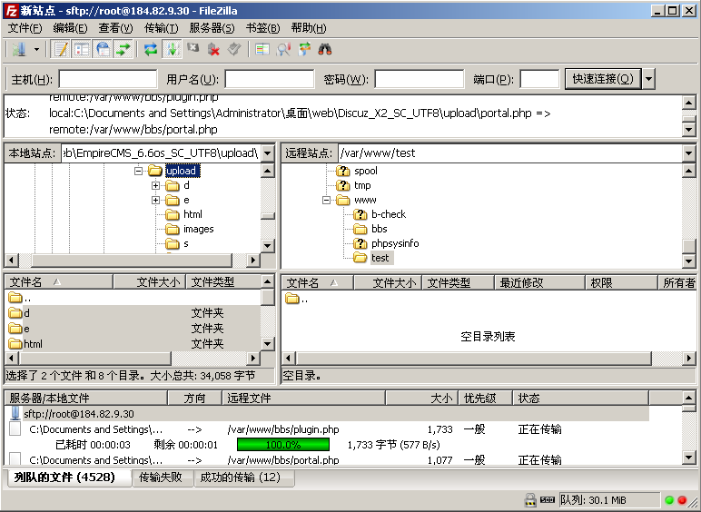Select the images folder in local tree

tap(199, 229)
